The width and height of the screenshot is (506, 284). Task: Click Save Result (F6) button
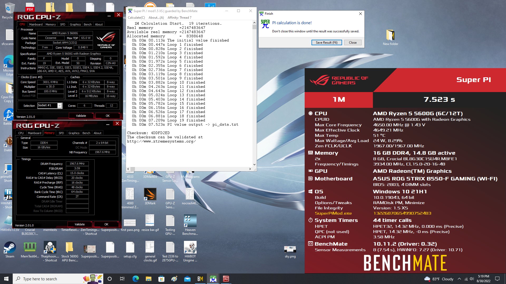[x=327, y=43]
